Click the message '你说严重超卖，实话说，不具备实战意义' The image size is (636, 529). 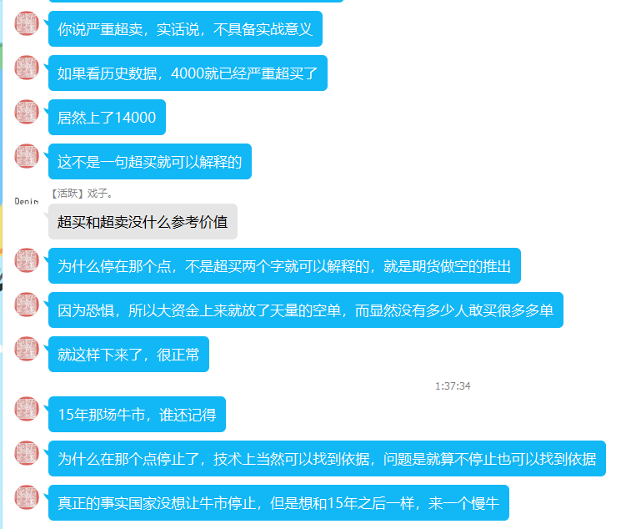[x=185, y=29]
